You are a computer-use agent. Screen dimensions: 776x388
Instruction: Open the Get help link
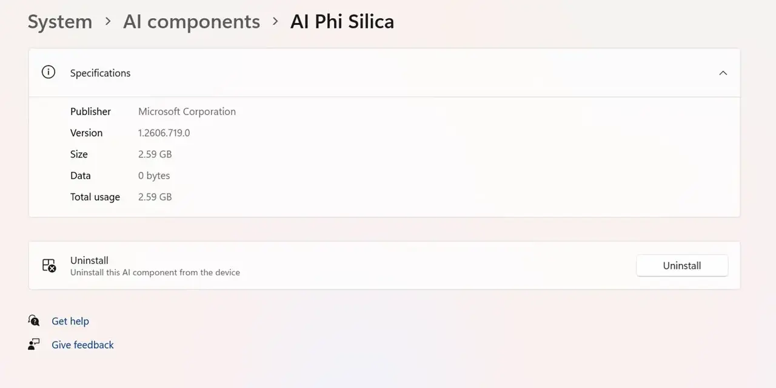point(70,321)
